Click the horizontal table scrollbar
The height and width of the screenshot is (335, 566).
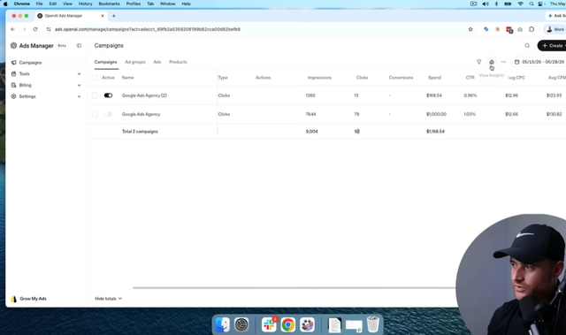[x=294, y=288]
